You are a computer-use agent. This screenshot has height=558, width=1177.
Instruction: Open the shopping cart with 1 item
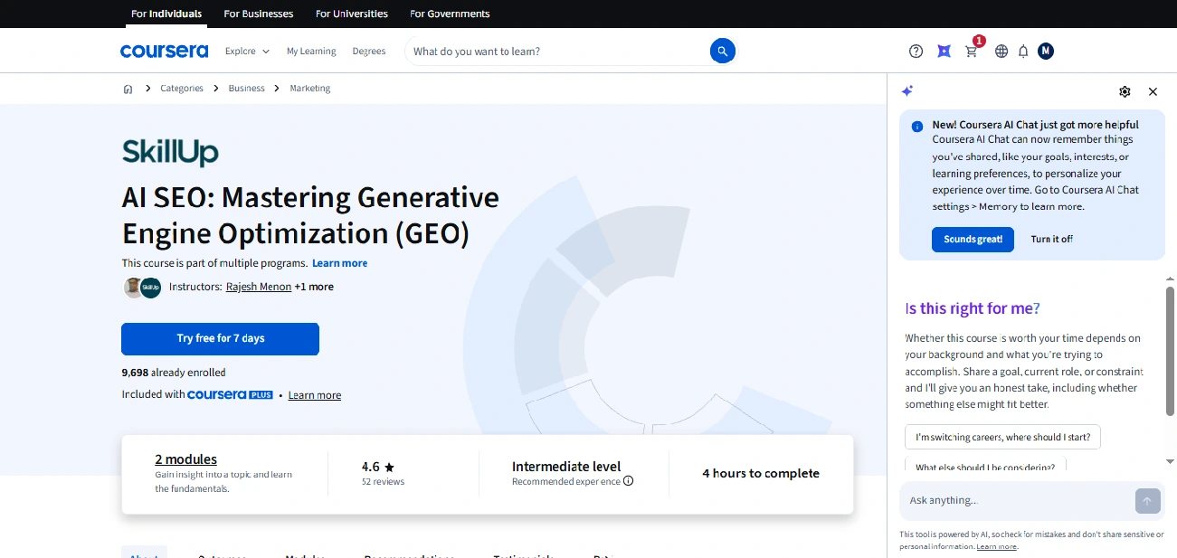click(973, 50)
